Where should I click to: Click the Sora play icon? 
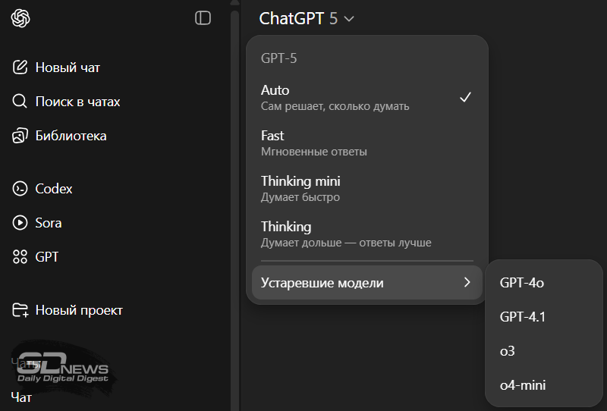(20, 223)
